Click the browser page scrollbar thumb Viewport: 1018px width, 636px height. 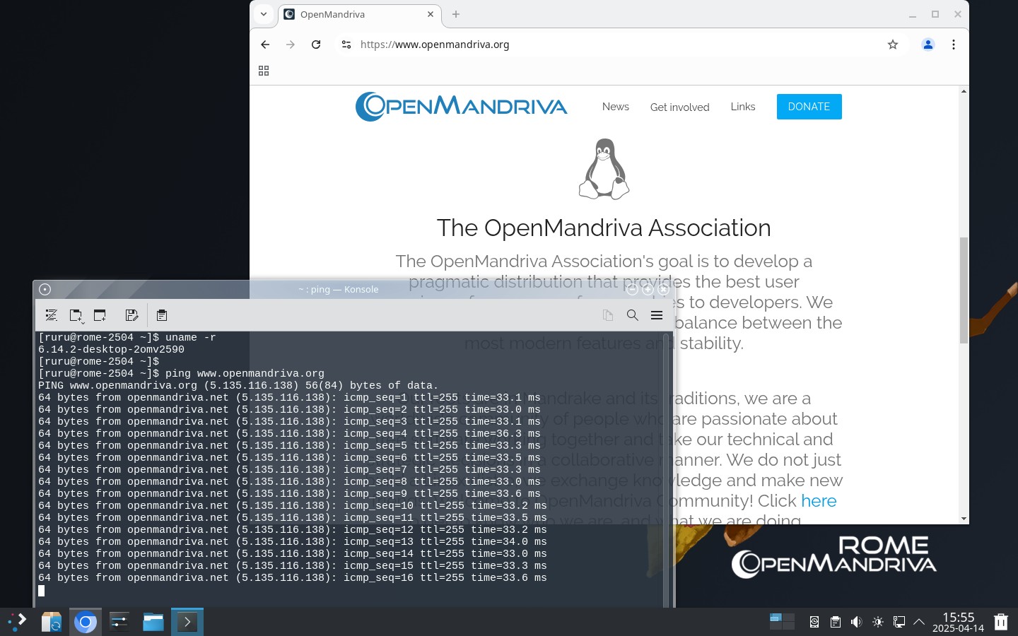(964, 290)
